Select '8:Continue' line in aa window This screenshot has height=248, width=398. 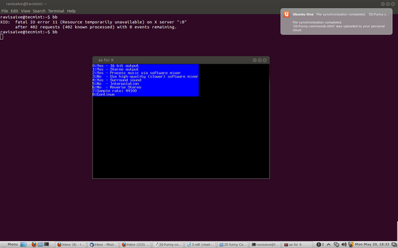pyautogui.click(x=103, y=94)
